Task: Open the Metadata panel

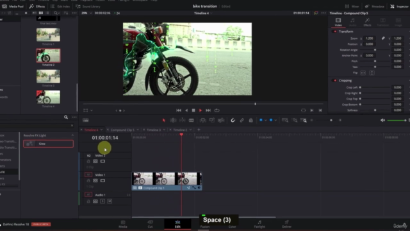Action: [375, 6]
